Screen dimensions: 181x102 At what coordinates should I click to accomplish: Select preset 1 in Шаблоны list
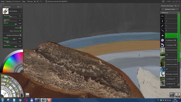point(169,16)
